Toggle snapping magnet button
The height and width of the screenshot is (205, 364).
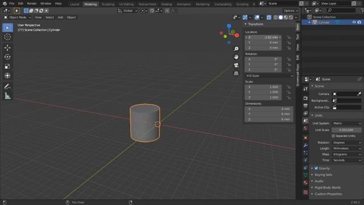point(152,11)
